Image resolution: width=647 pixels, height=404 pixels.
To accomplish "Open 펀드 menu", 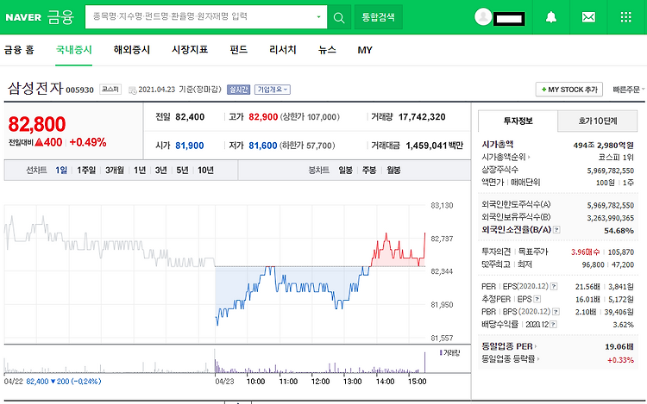I will tap(238, 50).
